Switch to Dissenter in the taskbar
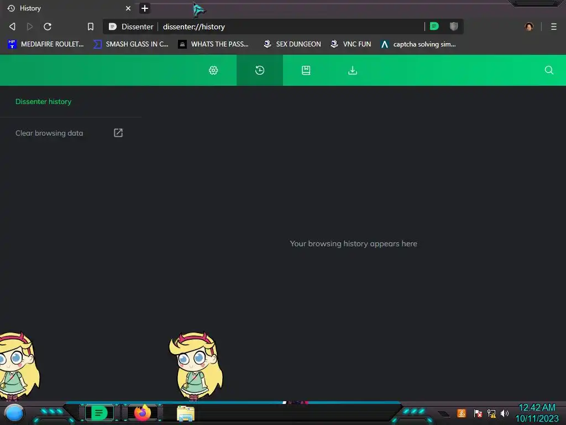Screen dimensions: 566x425 99,413
